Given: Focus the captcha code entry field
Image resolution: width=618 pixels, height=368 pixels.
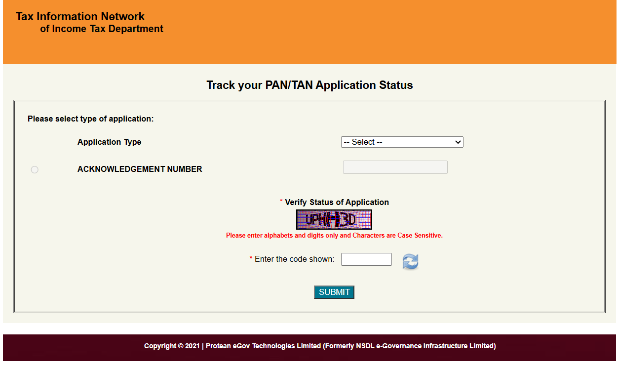Looking at the screenshot, I should click(x=366, y=259).
